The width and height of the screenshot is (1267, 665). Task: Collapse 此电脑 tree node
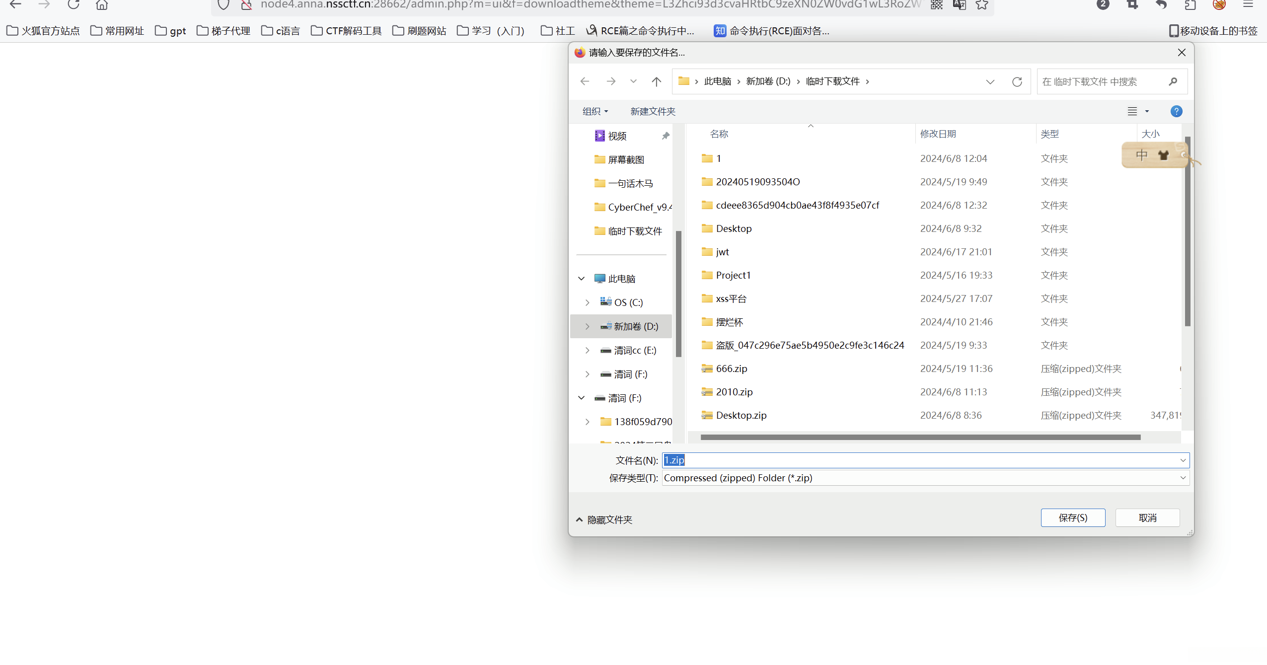(x=581, y=279)
